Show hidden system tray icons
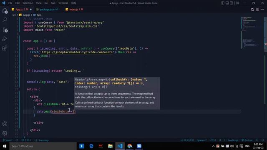 [x=213, y=146]
